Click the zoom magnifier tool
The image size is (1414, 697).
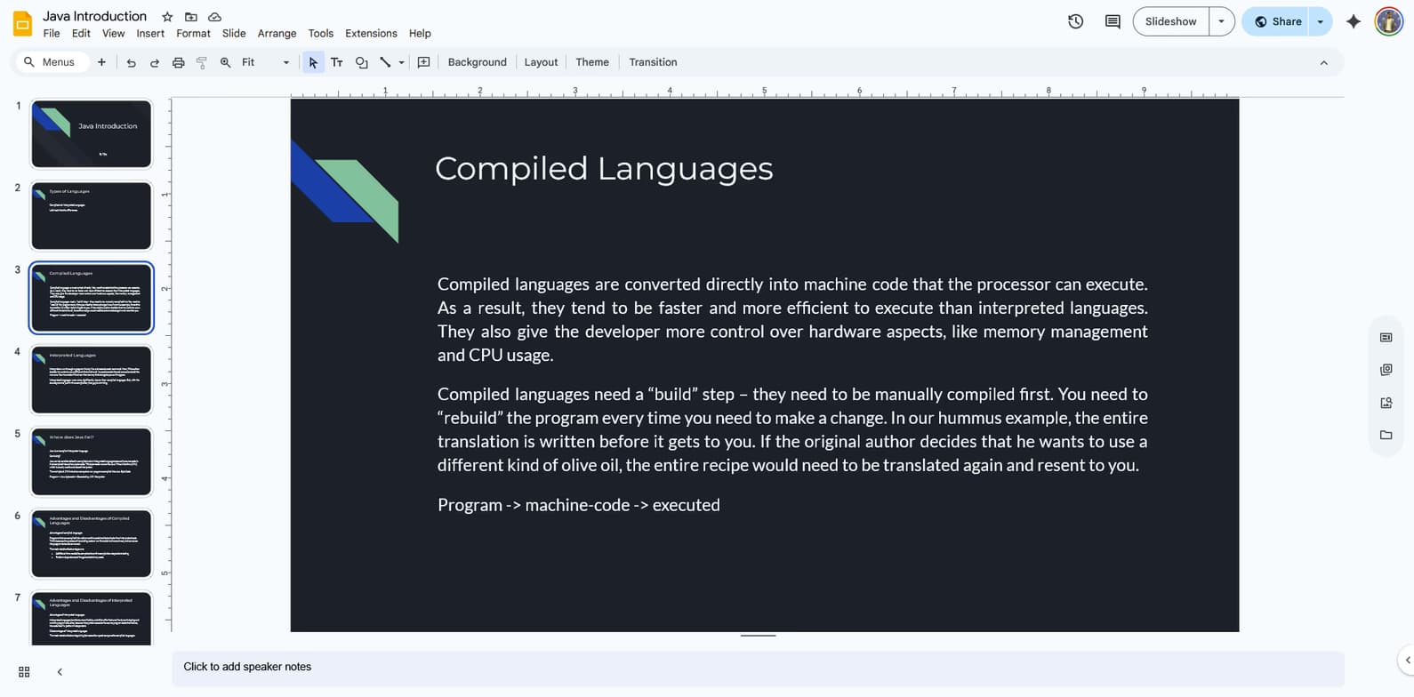tap(226, 62)
